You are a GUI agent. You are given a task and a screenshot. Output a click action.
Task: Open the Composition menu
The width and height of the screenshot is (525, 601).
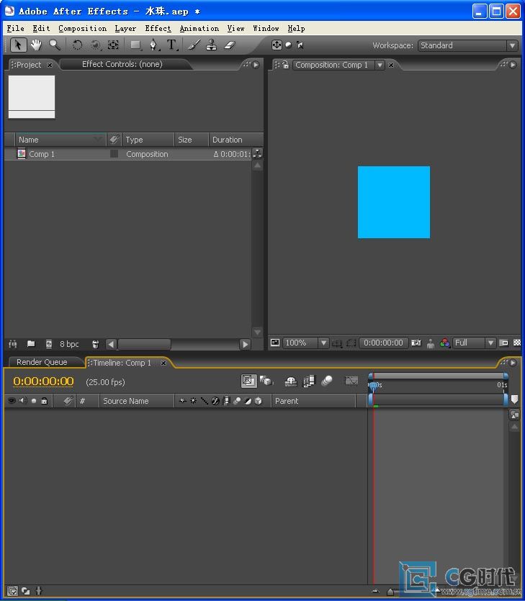coord(82,28)
